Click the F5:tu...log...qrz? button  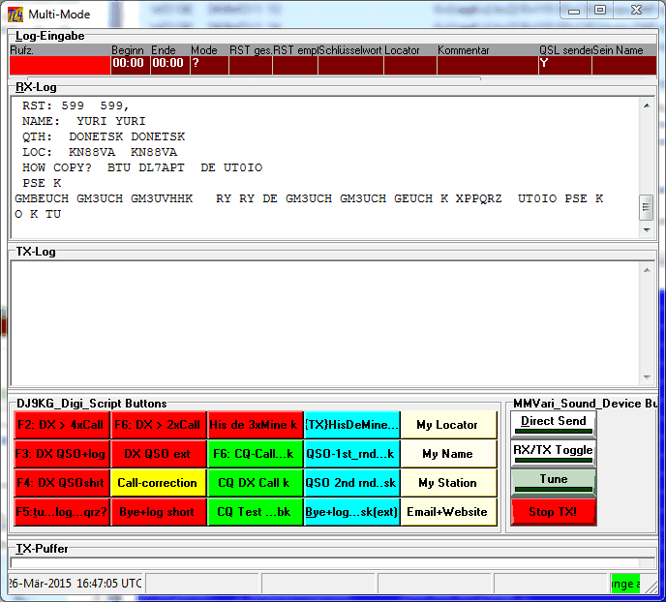[x=62, y=512]
